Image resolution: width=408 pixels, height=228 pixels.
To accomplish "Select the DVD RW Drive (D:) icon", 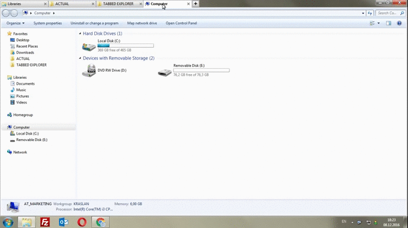I will click(89, 71).
